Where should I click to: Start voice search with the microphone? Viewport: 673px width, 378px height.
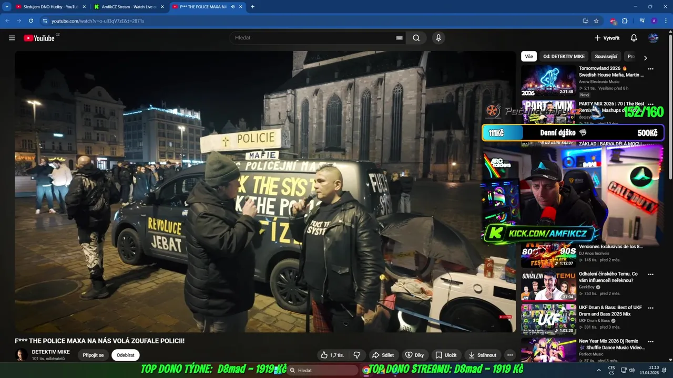439,38
